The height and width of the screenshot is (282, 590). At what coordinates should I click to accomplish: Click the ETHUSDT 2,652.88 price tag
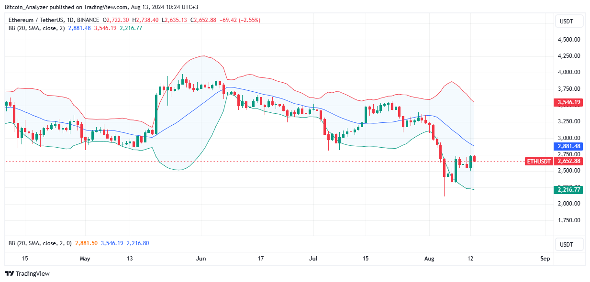(553, 162)
